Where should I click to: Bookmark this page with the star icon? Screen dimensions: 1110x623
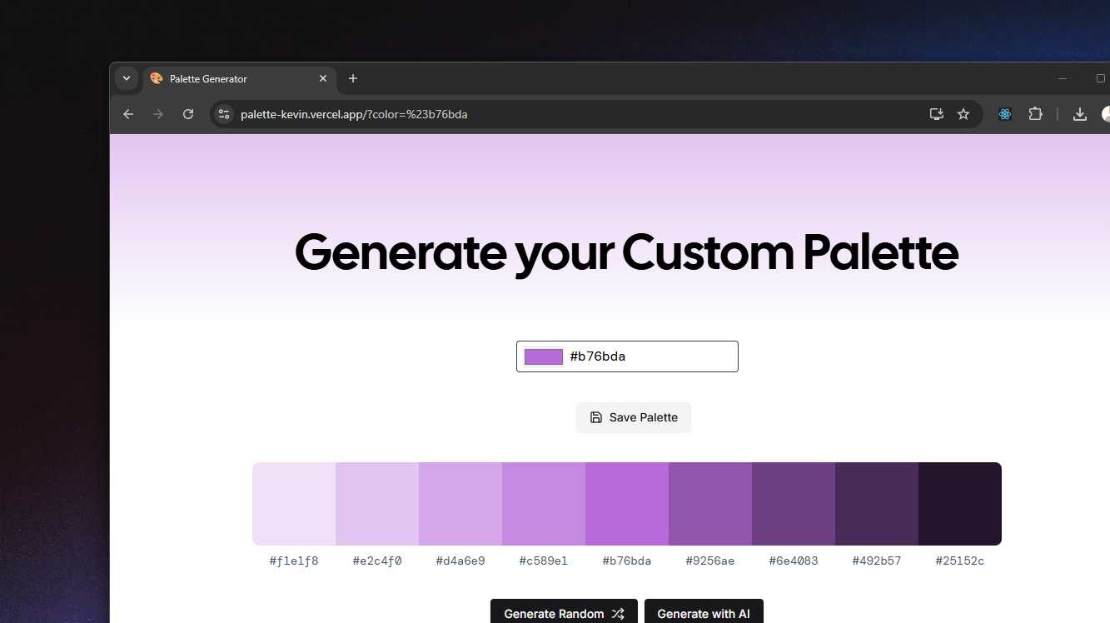pos(963,114)
